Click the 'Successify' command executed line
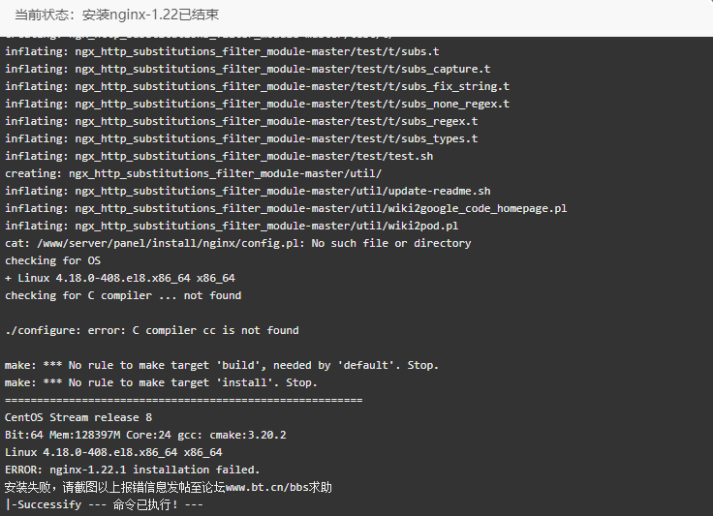This screenshot has height=516, width=713. pyautogui.click(x=104, y=504)
